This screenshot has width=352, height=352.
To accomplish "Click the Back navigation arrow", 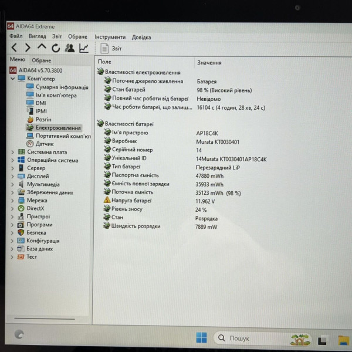I will click(14, 48).
